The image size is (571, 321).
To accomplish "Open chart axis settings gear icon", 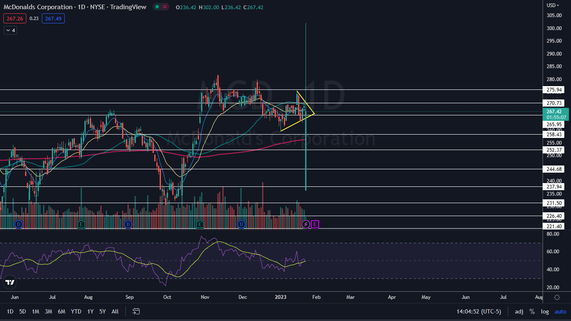I will click(x=557, y=297).
